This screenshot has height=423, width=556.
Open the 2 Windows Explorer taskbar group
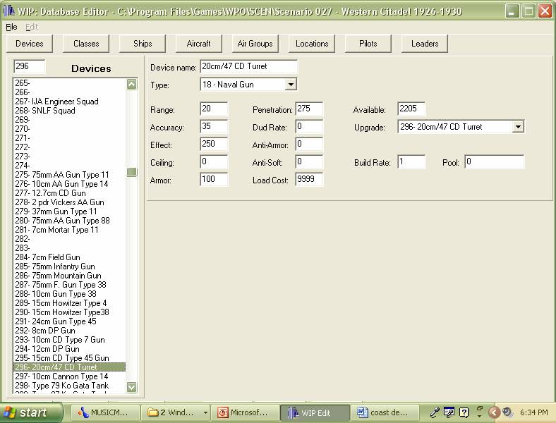(x=175, y=412)
